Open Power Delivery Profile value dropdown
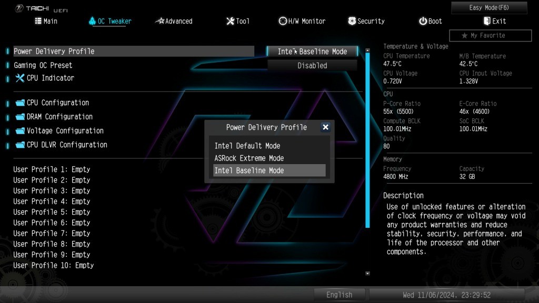The height and width of the screenshot is (303, 539). (x=312, y=52)
